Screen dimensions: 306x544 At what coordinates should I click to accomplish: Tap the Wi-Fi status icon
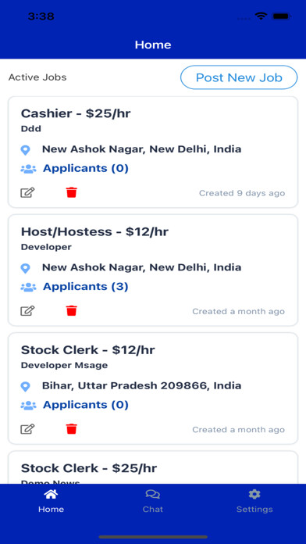click(x=261, y=16)
